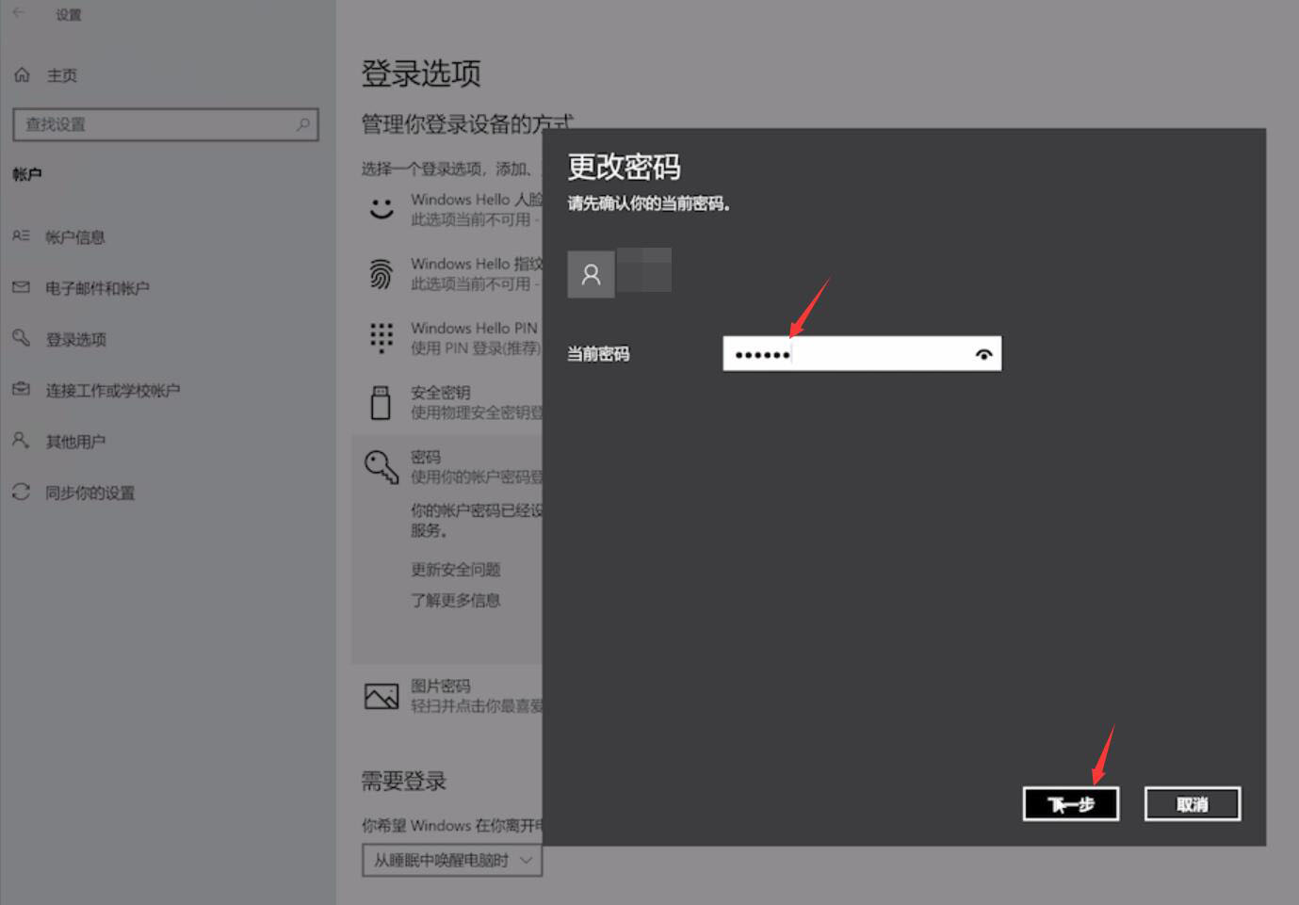
Task: Open the 从睡眠中唤醒电脑时 dropdown
Action: (x=452, y=860)
